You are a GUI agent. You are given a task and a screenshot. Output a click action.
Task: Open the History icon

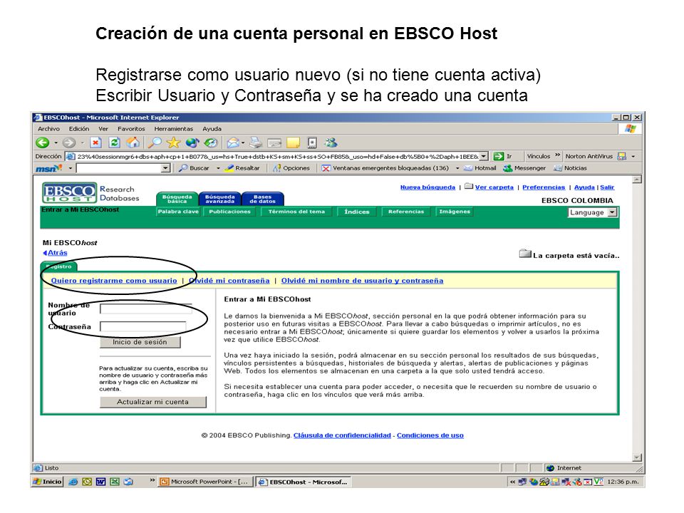tap(211, 142)
